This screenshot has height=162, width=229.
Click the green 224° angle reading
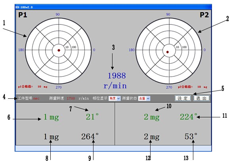189,117
